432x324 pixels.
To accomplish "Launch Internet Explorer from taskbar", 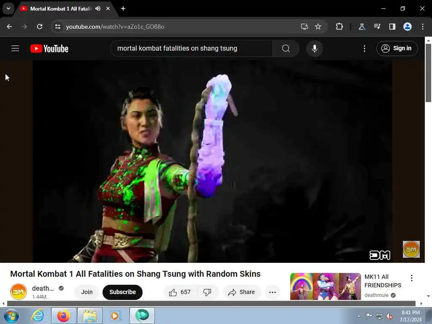I will tap(38, 316).
